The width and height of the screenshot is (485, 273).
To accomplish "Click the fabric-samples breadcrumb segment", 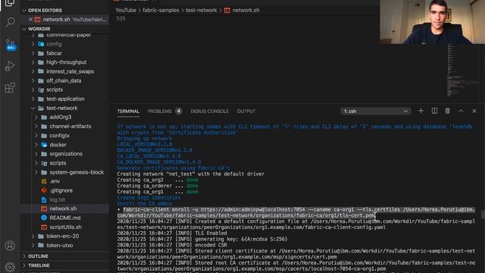I will click(x=161, y=10).
